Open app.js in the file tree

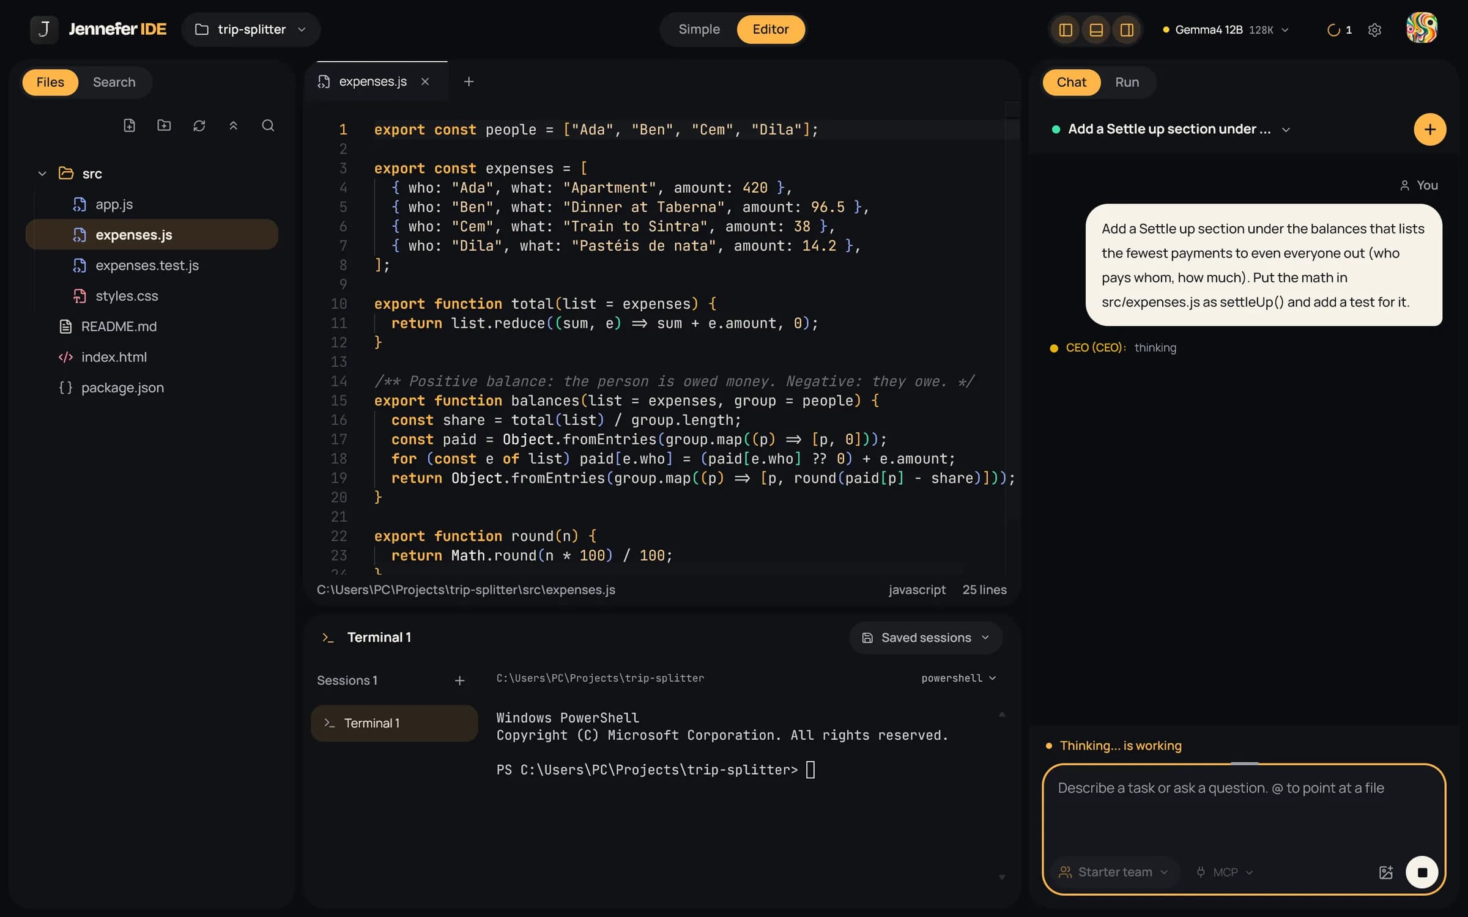point(152,204)
